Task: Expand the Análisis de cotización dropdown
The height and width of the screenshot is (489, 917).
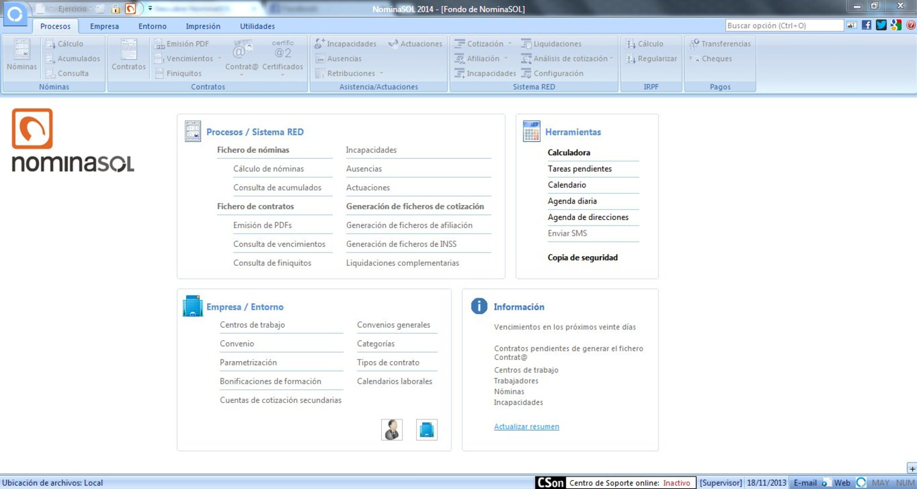Action: (x=610, y=59)
